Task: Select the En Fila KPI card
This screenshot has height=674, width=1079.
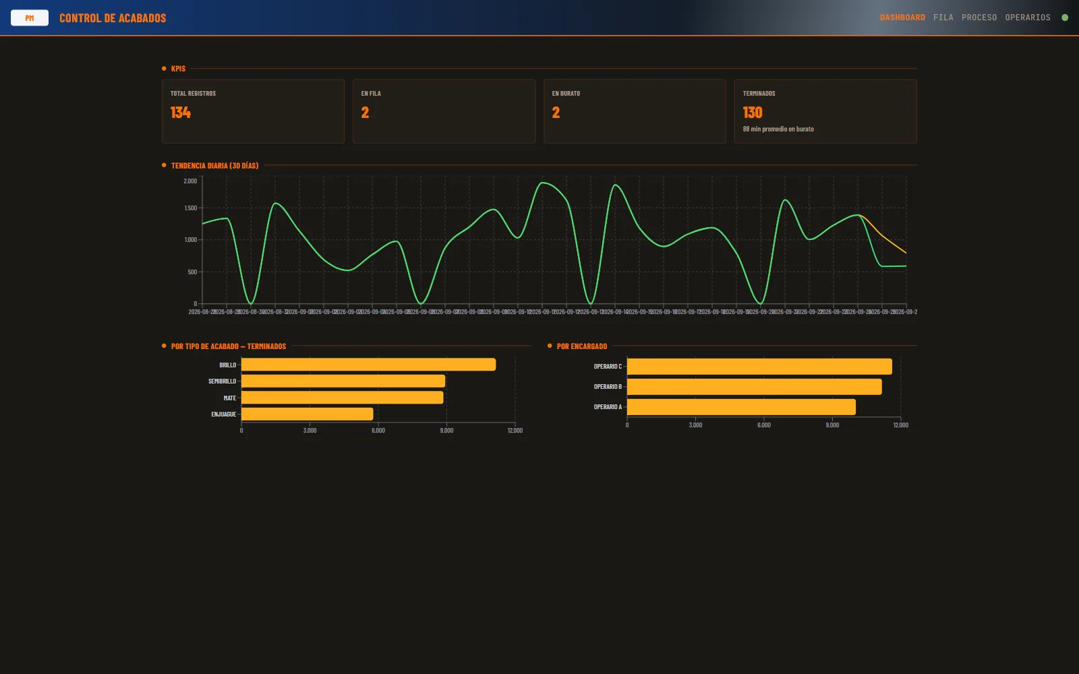Action: (x=444, y=111)
